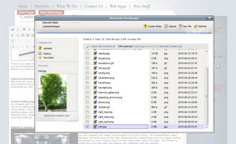This screenshot has height=144, width=236.
Task: Click the tree.jpg preview thumbnail
Action: tap(53, 93)
